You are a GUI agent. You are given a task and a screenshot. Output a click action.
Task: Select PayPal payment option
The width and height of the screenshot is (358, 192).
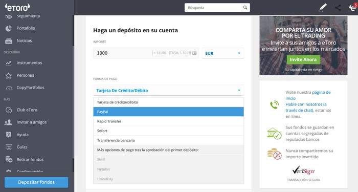168,112
